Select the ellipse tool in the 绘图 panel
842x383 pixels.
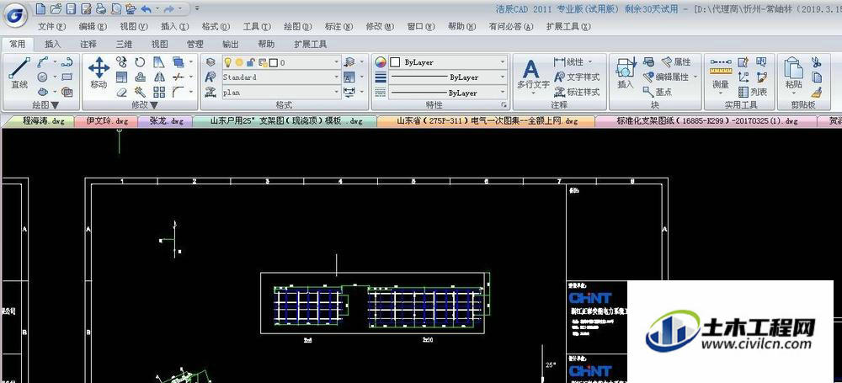point(44,92)
